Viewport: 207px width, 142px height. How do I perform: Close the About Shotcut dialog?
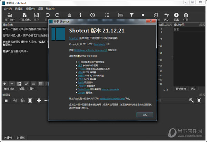click(151, 21)
